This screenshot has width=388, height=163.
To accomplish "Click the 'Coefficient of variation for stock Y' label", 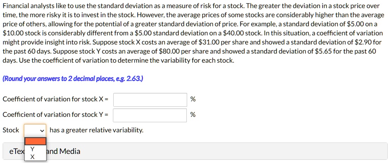I will pyautogui.click(x=55, y=115).
